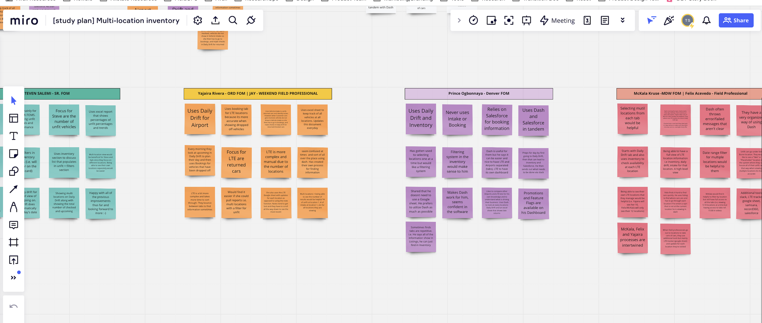This screenshot has width=762, height=323.
Task: Select the Frame tool
Action: click(x=14, y=242)
